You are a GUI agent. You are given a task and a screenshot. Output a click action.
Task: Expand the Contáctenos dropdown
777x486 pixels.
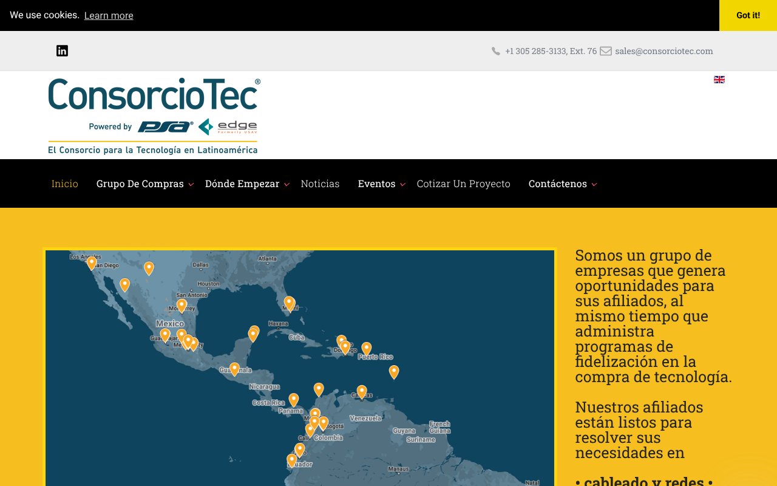558,183
